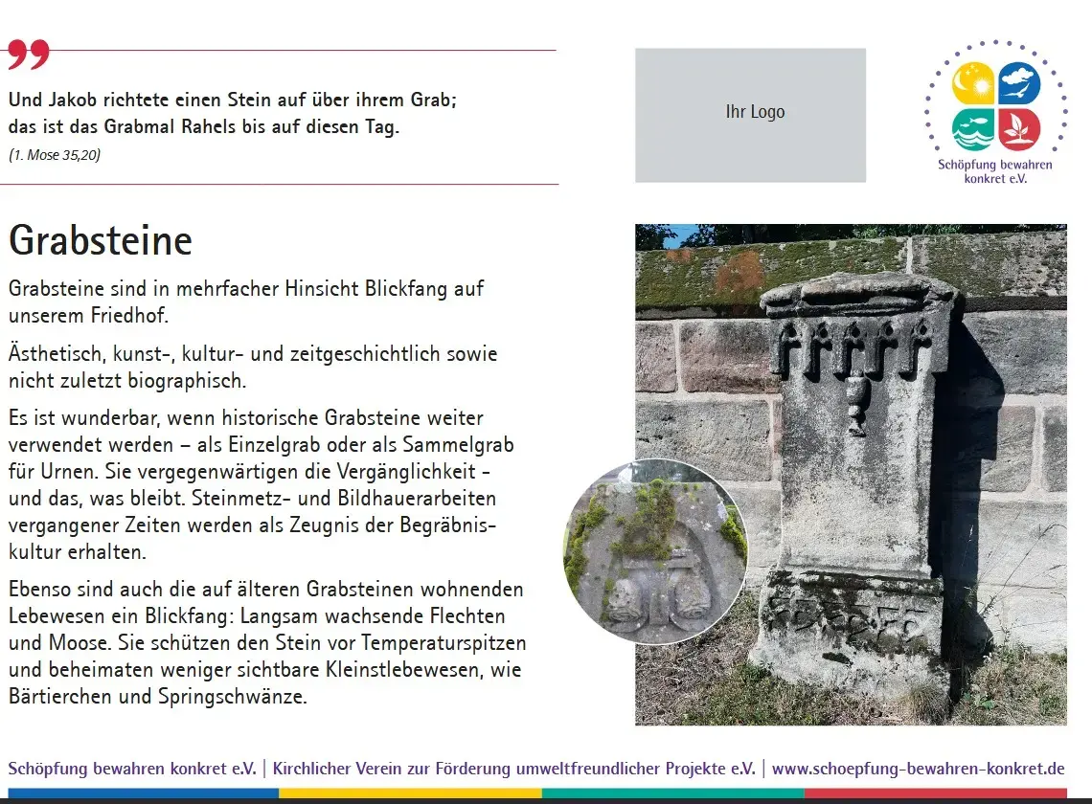Click the yellow sun and moon logo quadrant

tap(973, 83)
